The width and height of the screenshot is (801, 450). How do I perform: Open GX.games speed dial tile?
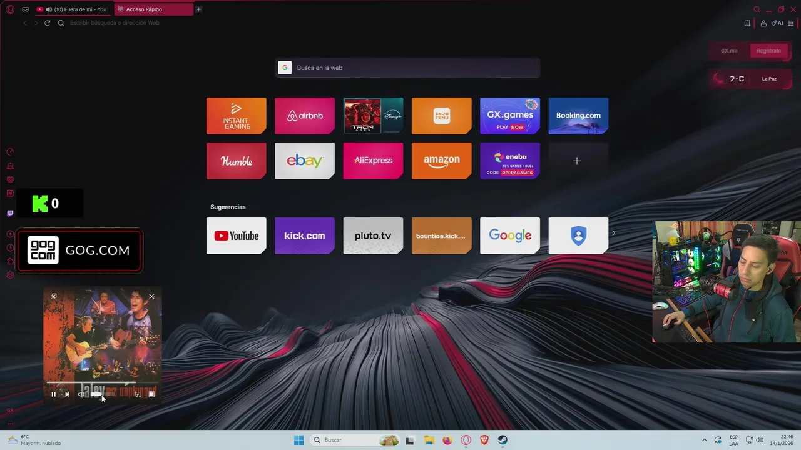point(510,116)
